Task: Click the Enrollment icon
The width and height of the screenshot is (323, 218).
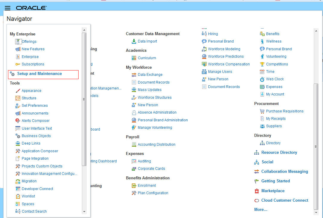Action: (134, 186)
